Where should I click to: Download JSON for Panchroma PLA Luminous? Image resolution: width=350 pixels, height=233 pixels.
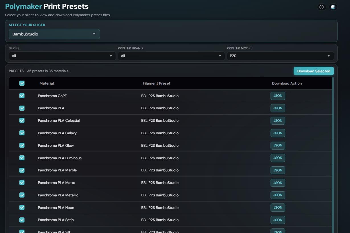pos(278,158)
